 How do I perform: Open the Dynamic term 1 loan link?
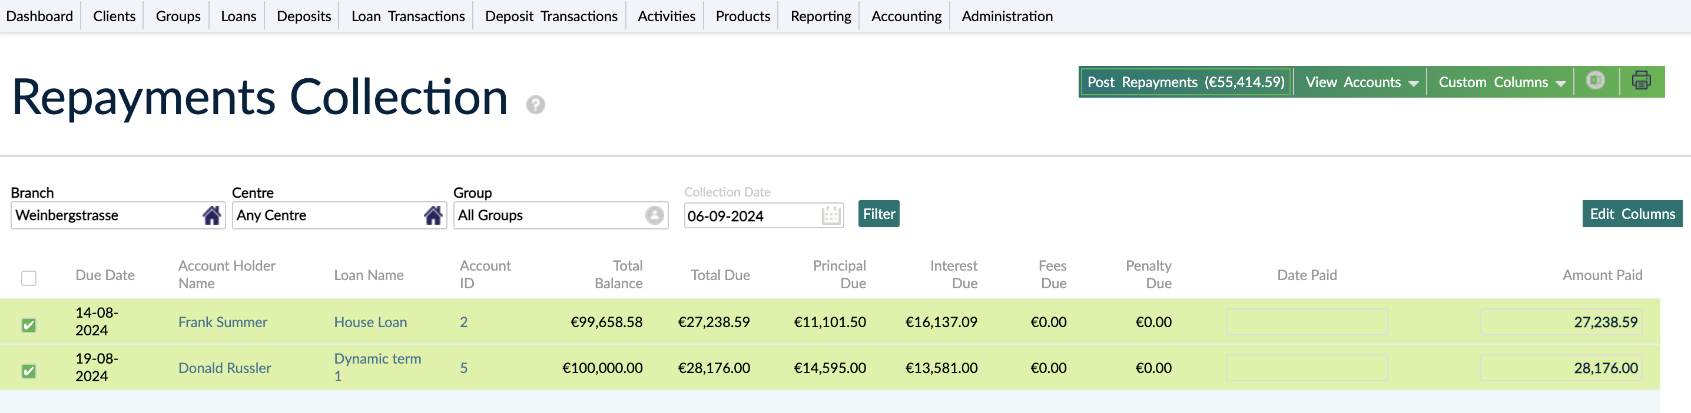coord(377,367)
